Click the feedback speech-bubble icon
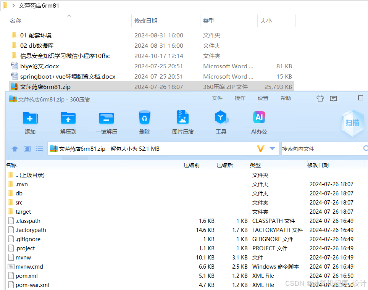Image resolution: width=368 pixels, height=290 pixels. [x=333, y=98]
